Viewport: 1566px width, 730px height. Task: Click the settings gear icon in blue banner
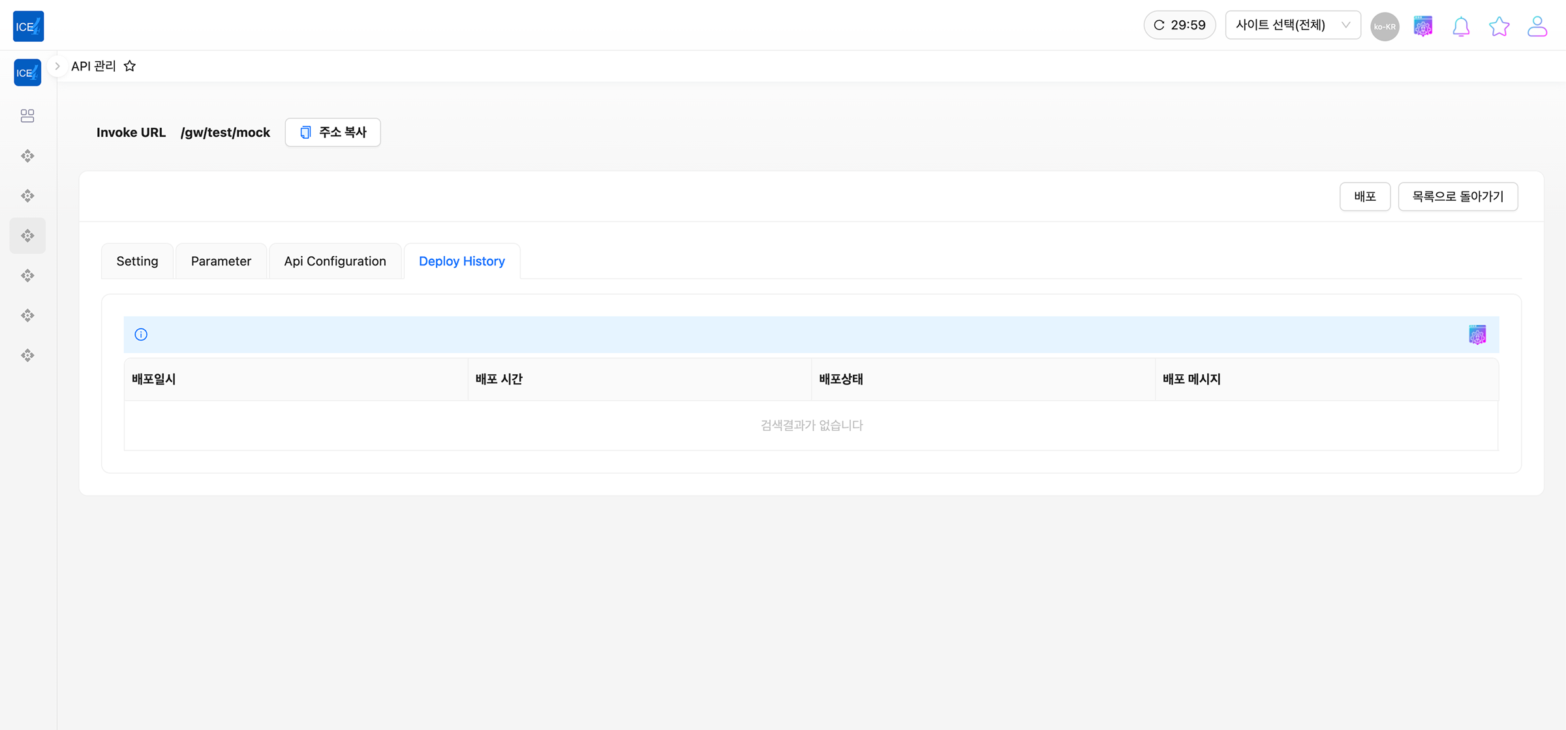[1477, 334]
